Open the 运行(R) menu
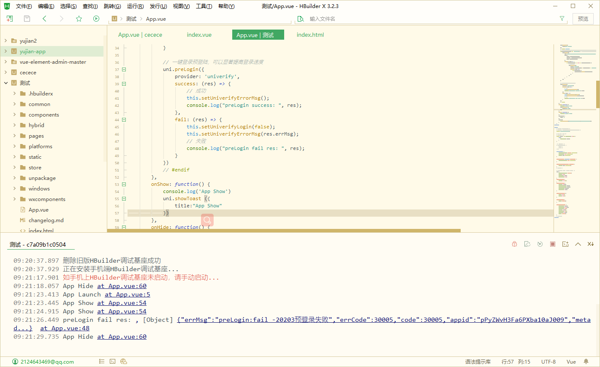 tap(135, 6)
